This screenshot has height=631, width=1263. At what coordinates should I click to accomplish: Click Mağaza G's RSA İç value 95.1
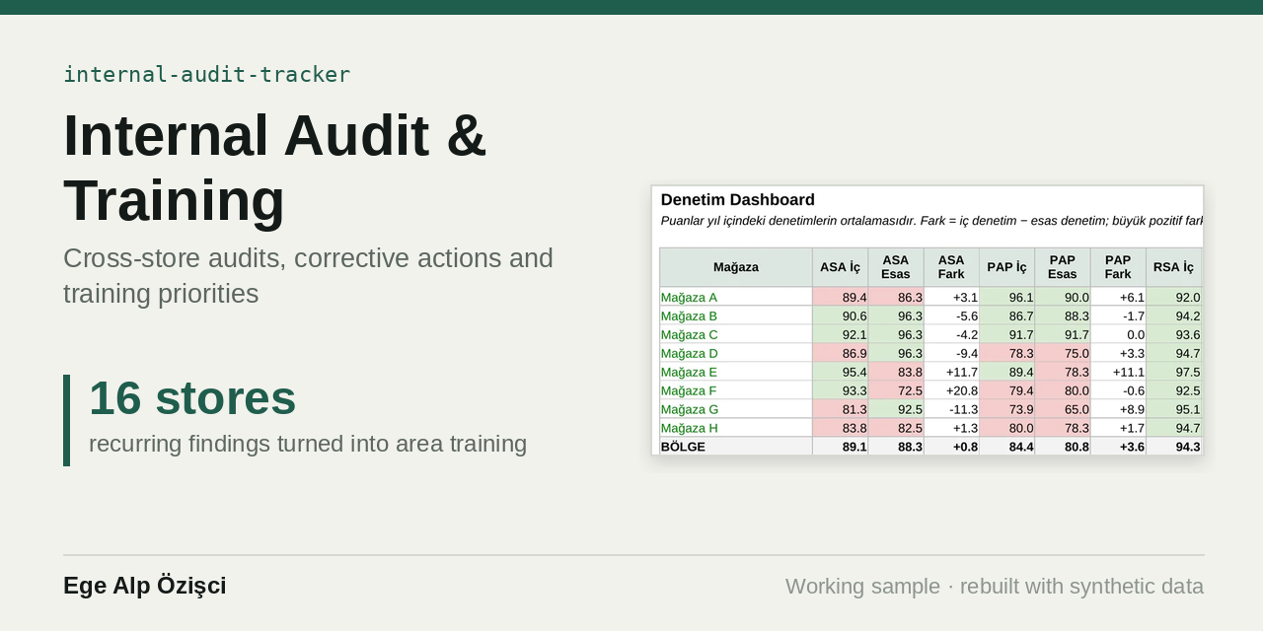[x=1174, y=410]
